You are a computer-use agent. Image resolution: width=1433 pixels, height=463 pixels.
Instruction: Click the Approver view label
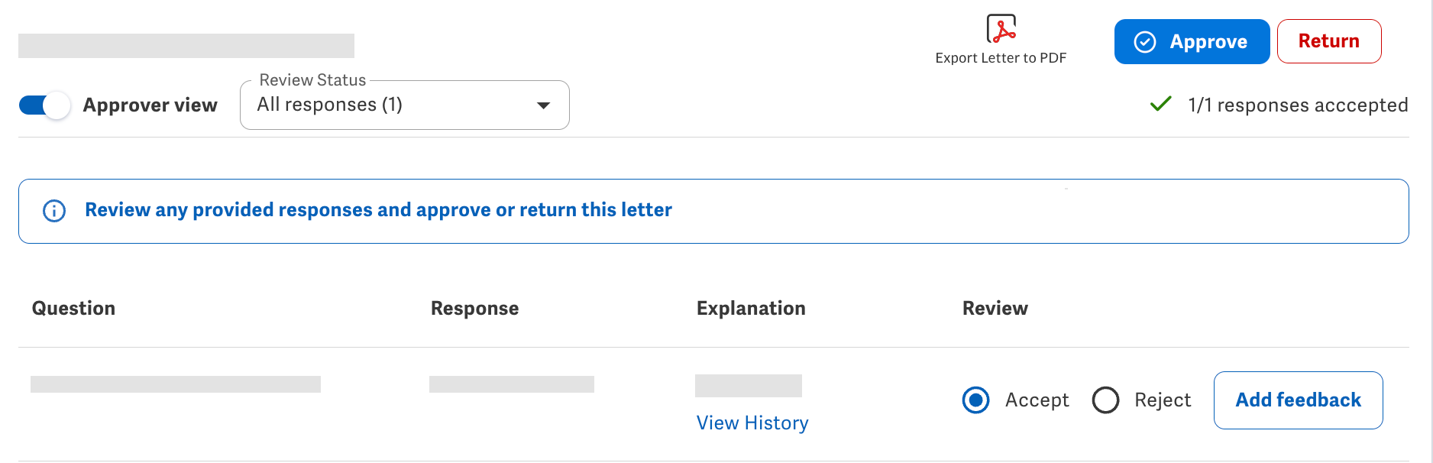pos(150,105)
